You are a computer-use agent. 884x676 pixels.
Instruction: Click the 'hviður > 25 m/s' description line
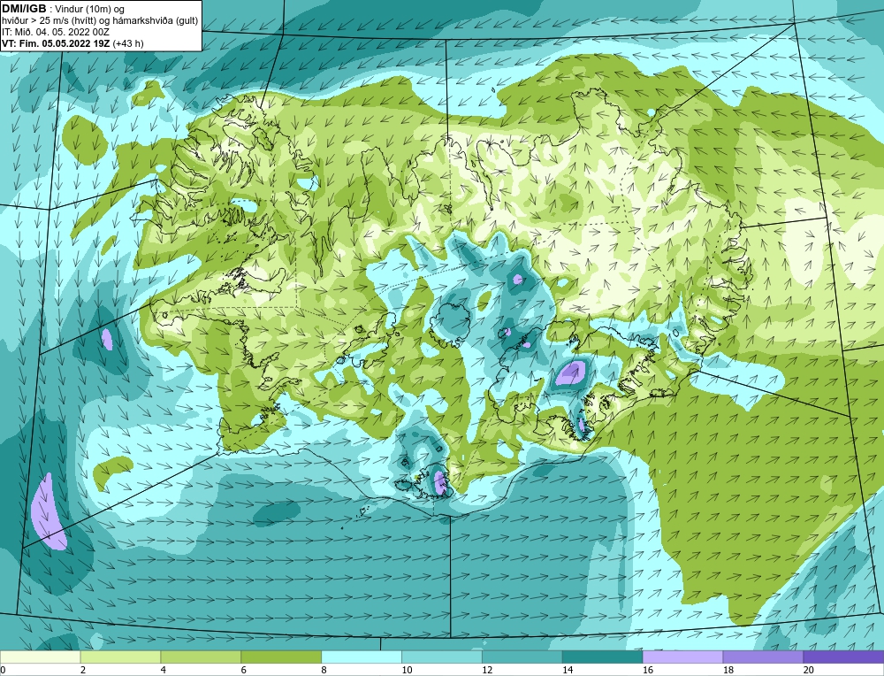click(100, 20)
